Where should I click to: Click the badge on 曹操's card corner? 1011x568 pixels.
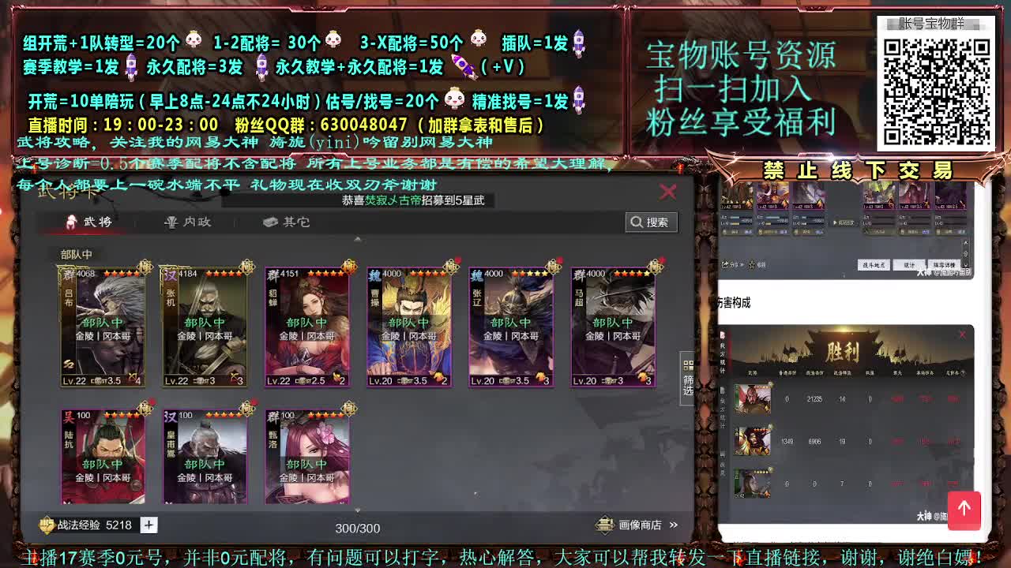click(x=451, y=267)
